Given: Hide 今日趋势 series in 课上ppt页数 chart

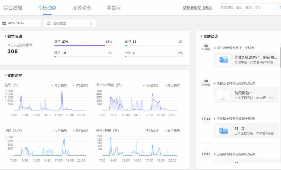Looking at the screenshot, I should pos(151,85).
